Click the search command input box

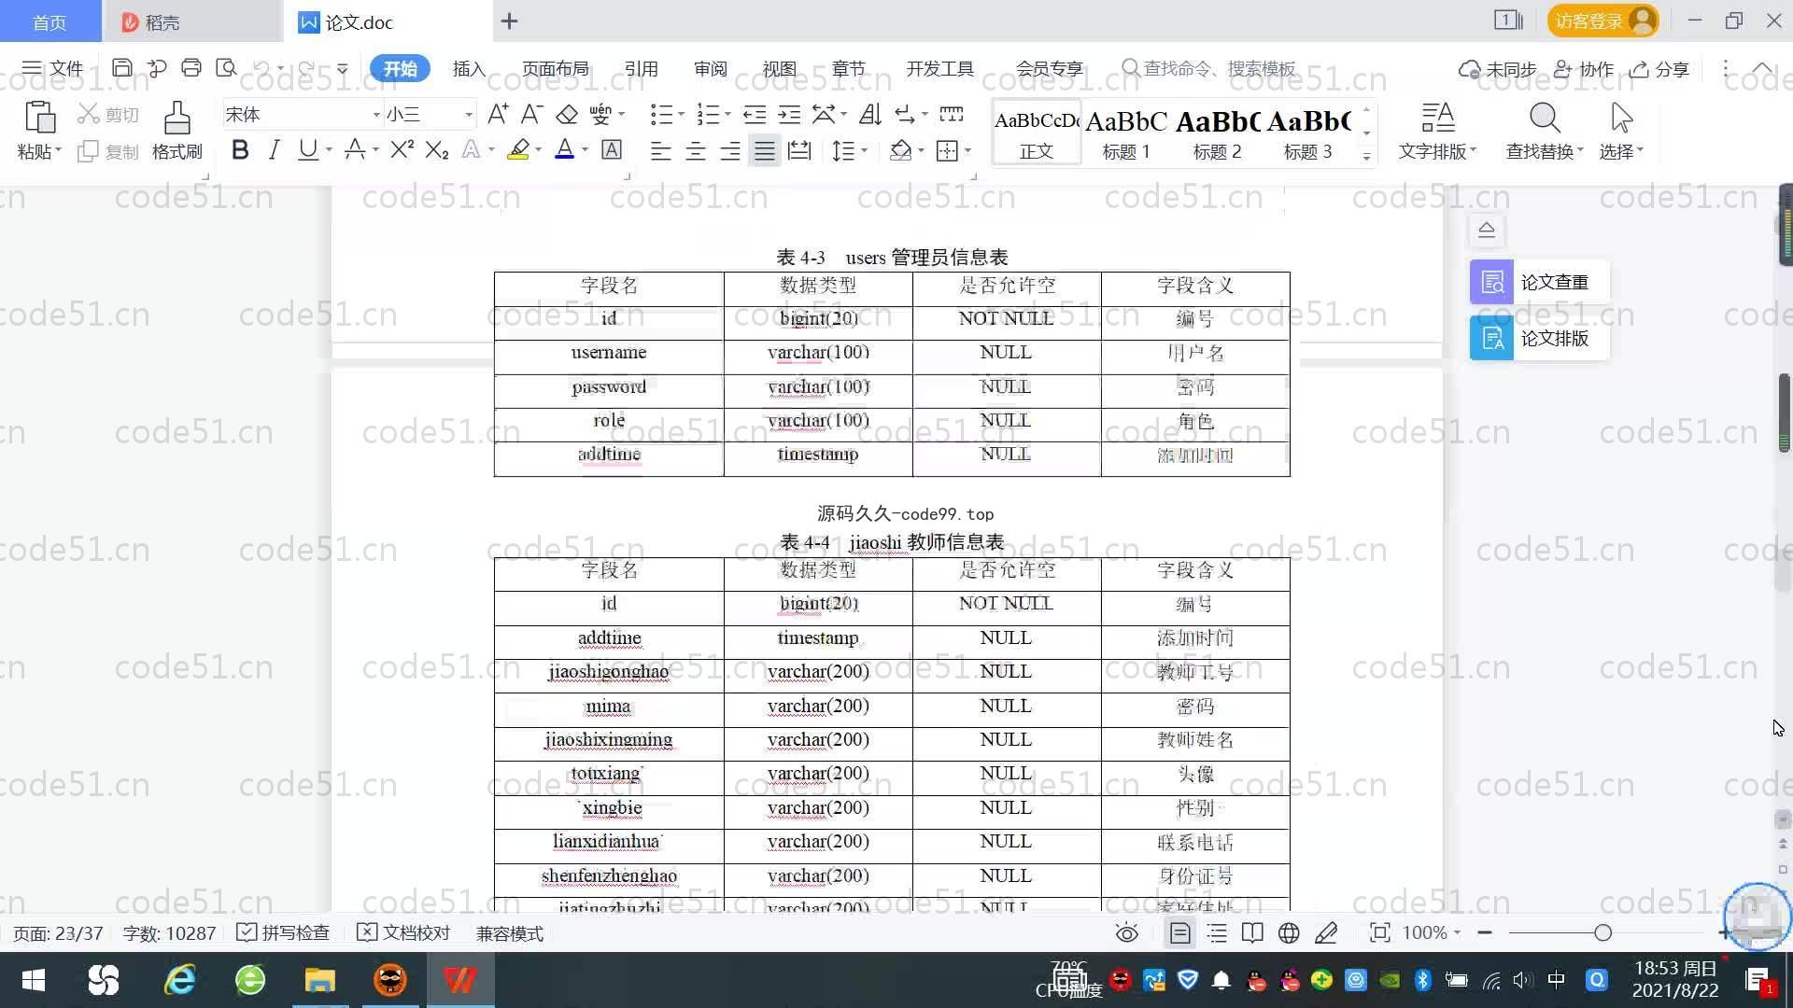1209,68
